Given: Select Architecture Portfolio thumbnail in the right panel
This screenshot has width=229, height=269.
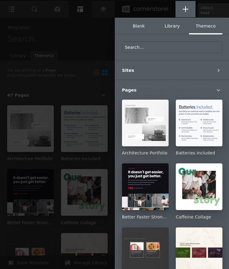Looking at the screenshot, I should pos(145,123).
